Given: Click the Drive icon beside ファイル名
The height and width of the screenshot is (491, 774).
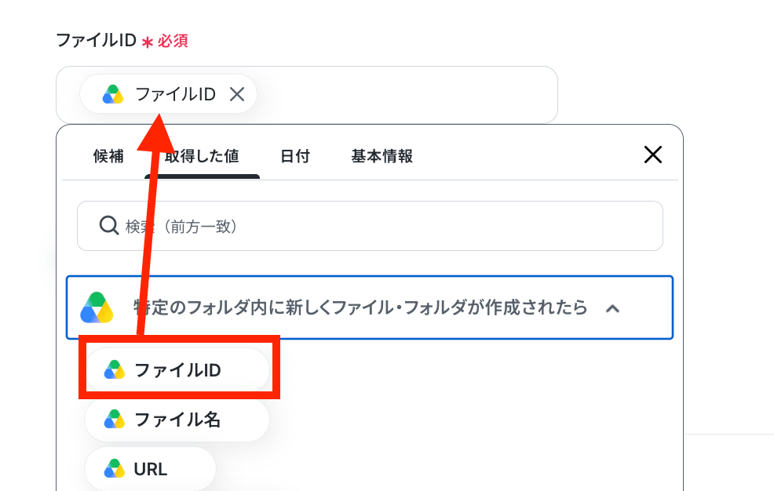Looking at the screenshot, I should click(115, 420).
